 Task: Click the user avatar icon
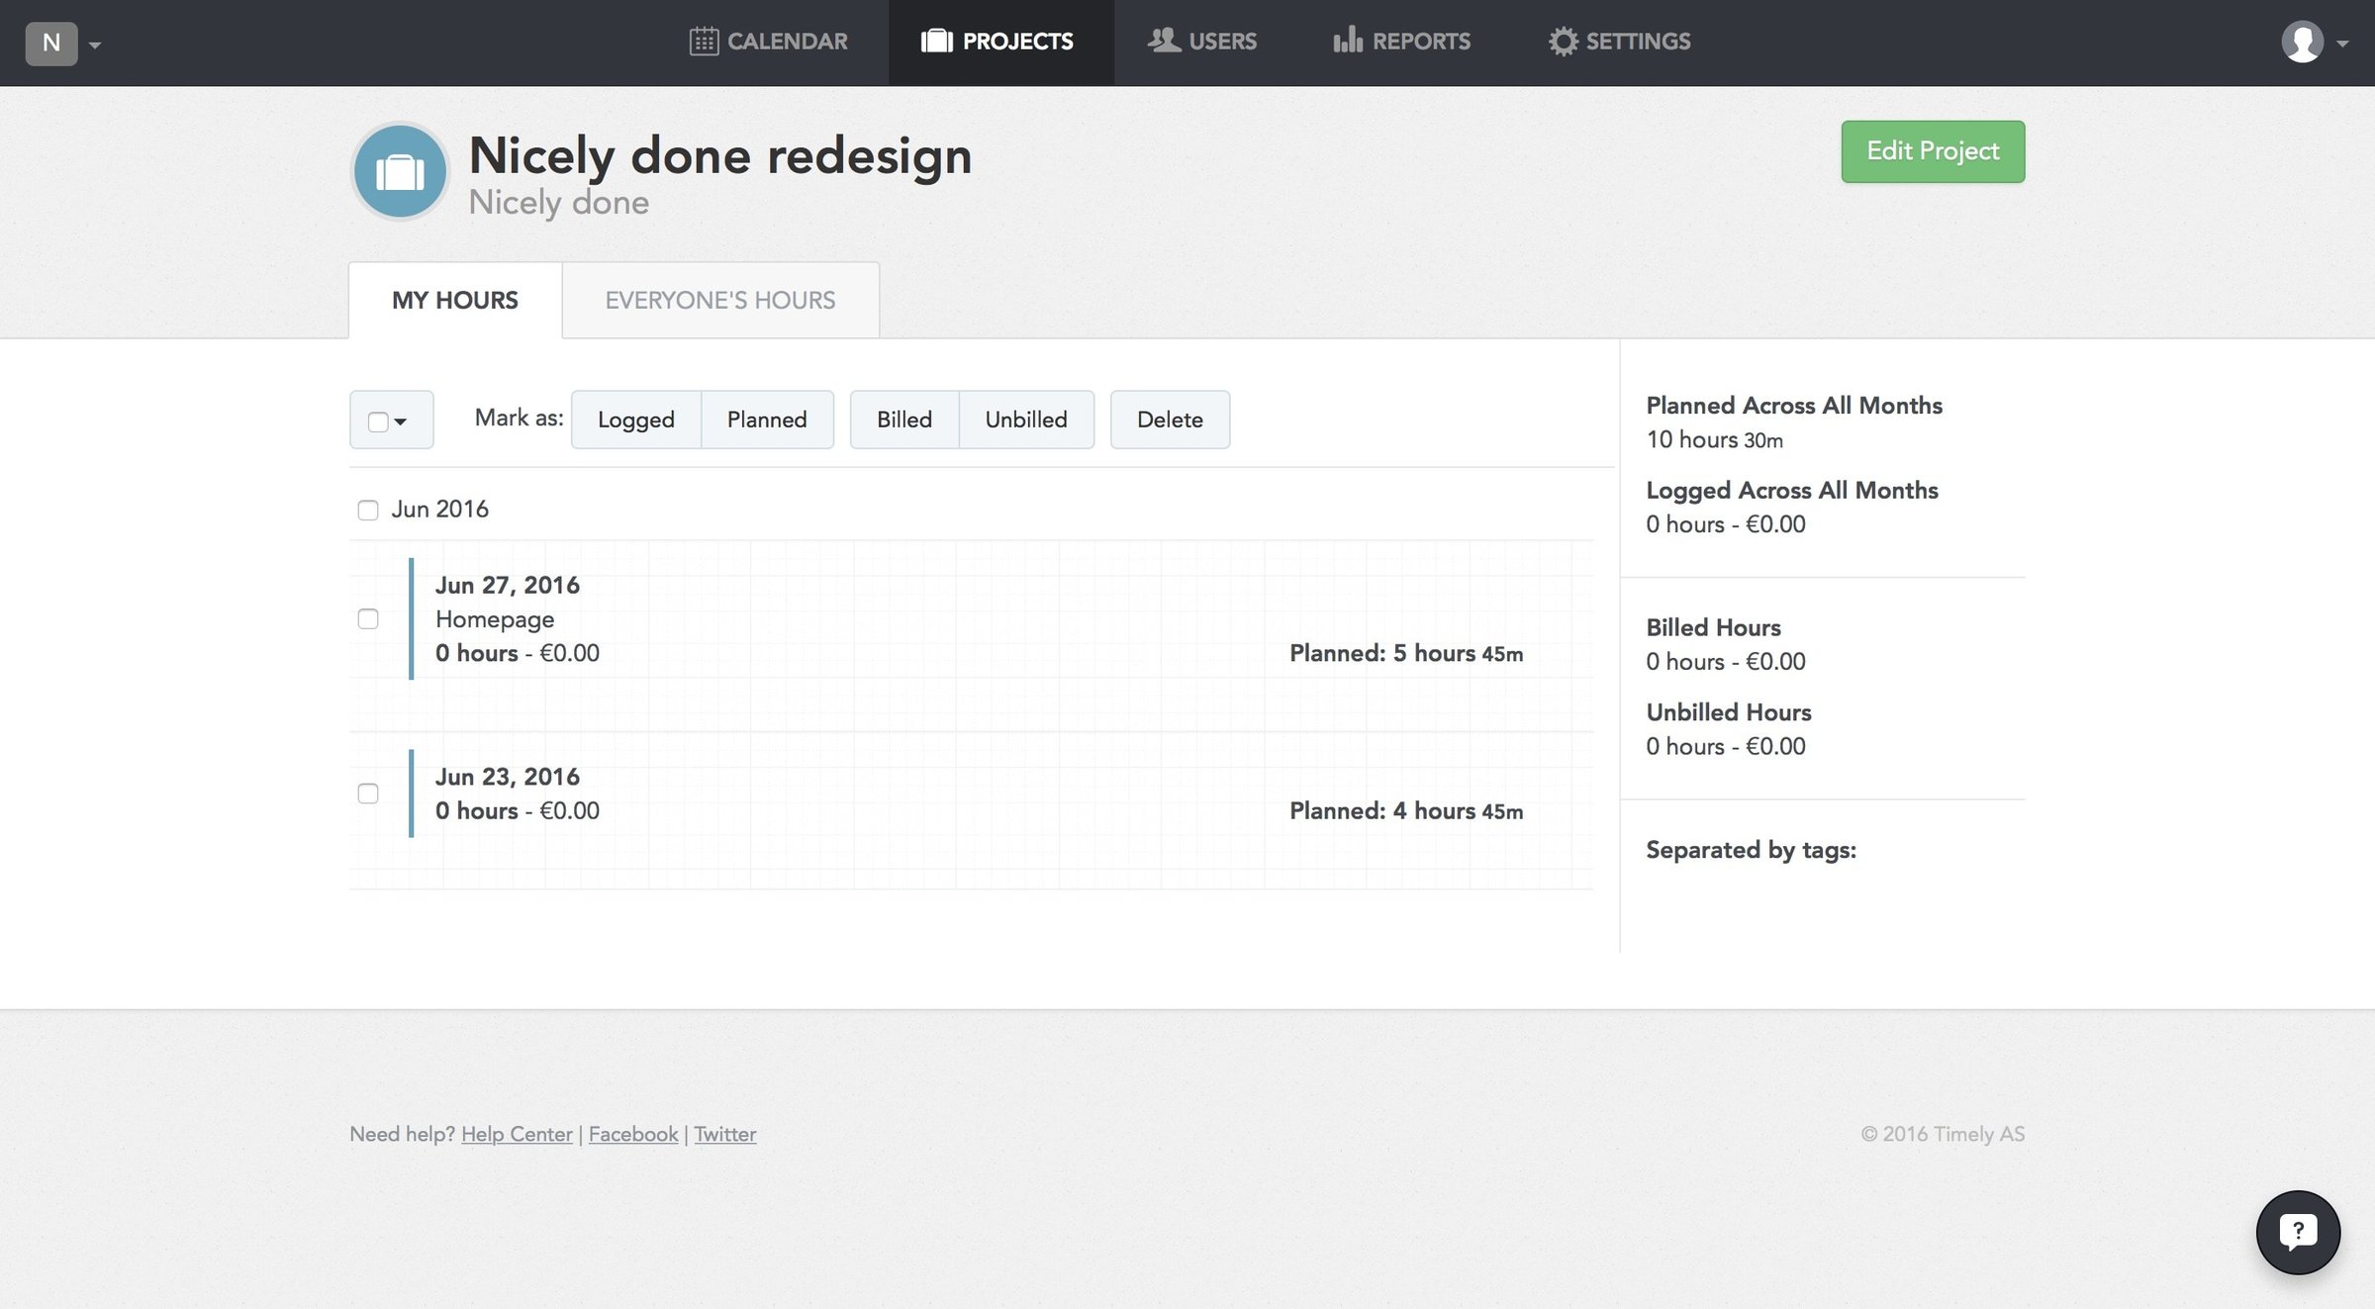(x=2302, y=43)
